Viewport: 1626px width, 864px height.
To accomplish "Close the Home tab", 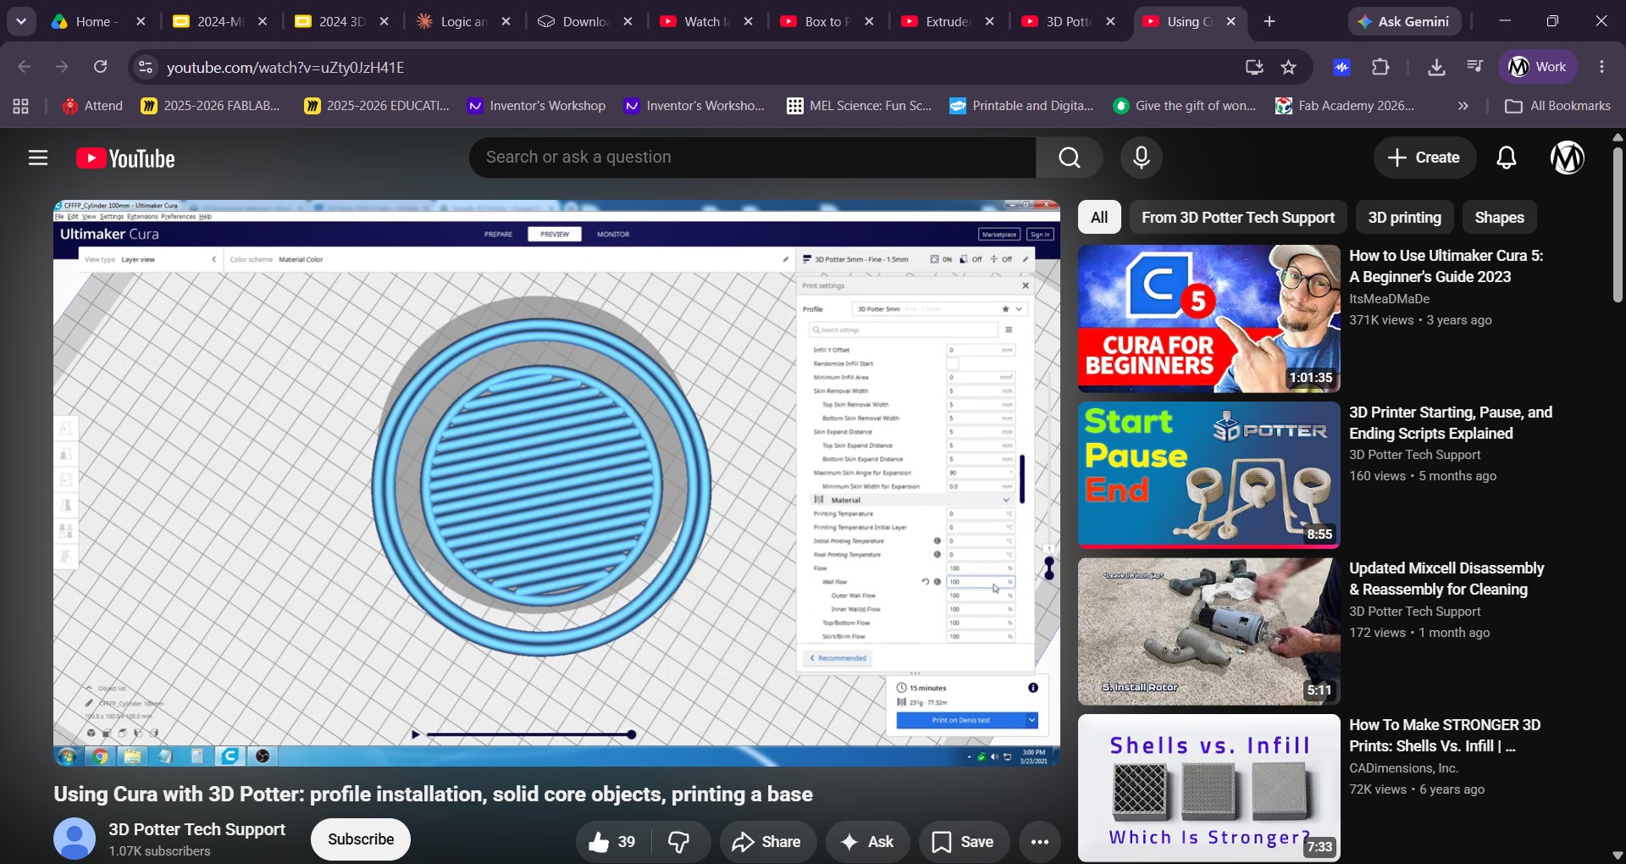I will [x=141, y=22].
